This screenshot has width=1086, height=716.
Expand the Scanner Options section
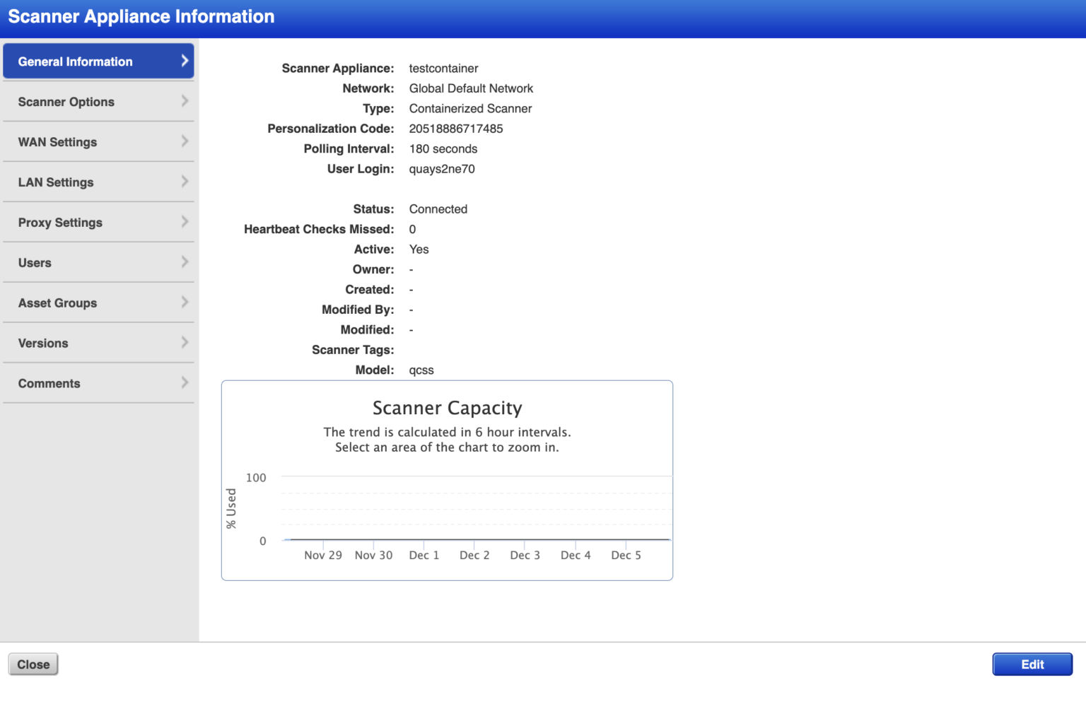pyautogui.click(x=85, y=101)
